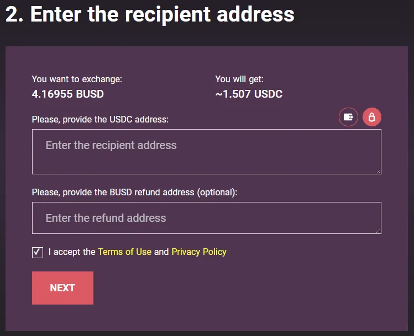Click the '2. Enter the recipient address' heading
The height and width of the screenshot is (336, 414).
tap(150, 14)
